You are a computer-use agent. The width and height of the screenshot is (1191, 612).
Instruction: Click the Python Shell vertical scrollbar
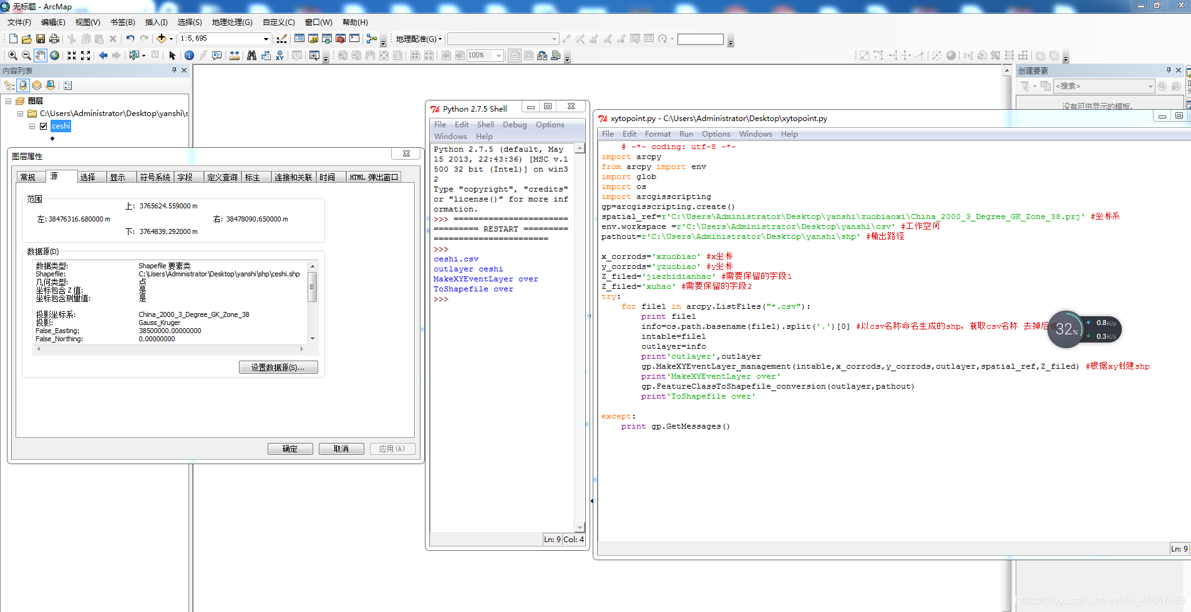(580, 338)
